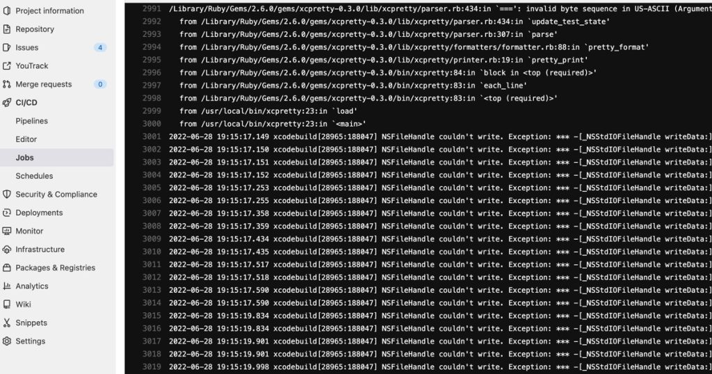Click the Infrastructure cloud icon
The width and height of the screenshot is (712, 374).
(x=6, y=249)
